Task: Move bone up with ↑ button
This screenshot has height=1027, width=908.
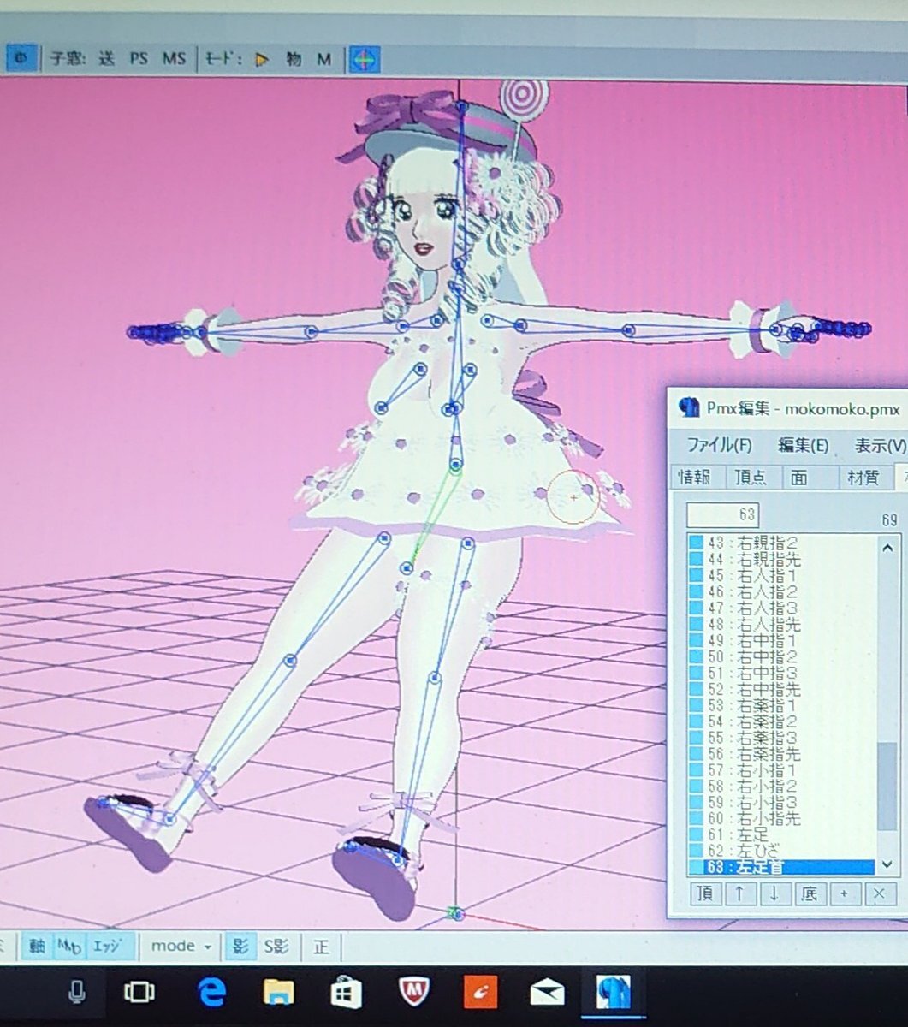Action: point(739,893)
